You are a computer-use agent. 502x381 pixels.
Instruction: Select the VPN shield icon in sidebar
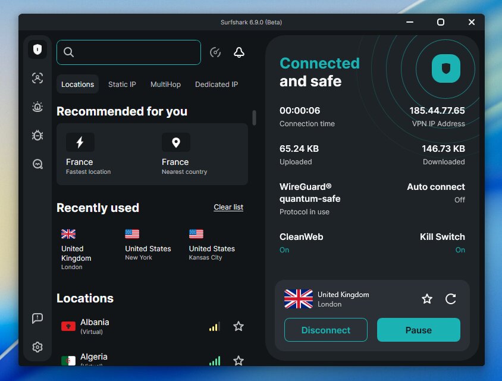pos(37,50)
